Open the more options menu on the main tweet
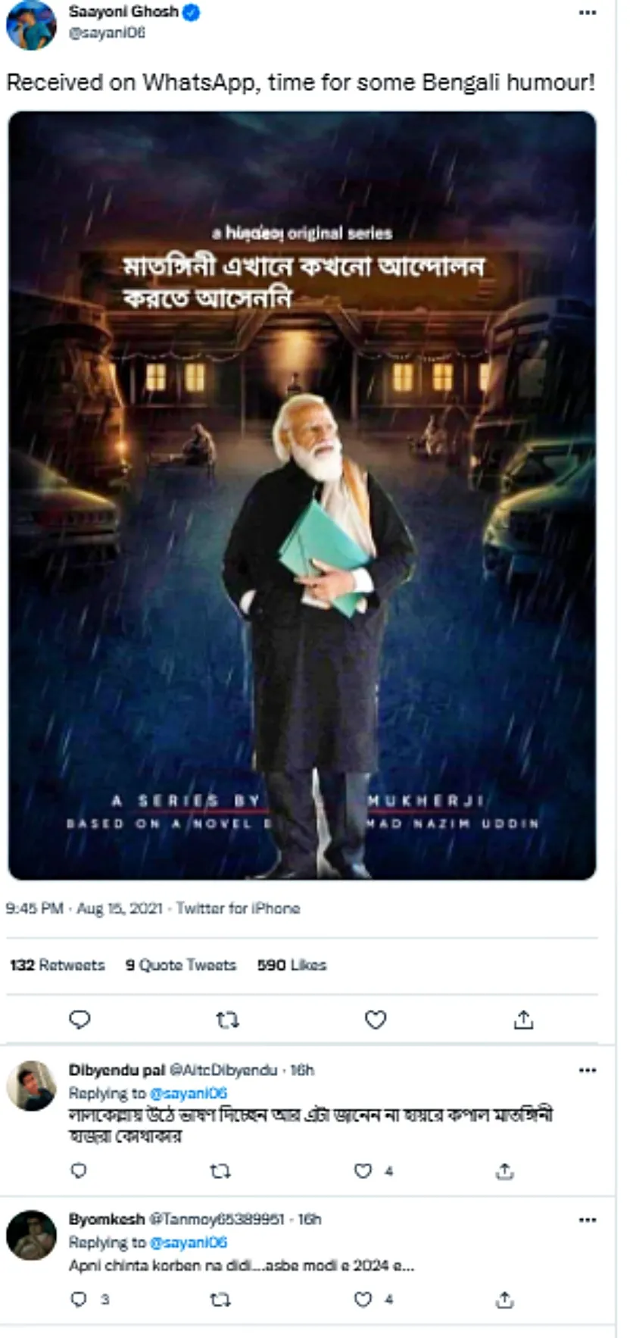The image size is (636, 1338). (x=588, y=13)
